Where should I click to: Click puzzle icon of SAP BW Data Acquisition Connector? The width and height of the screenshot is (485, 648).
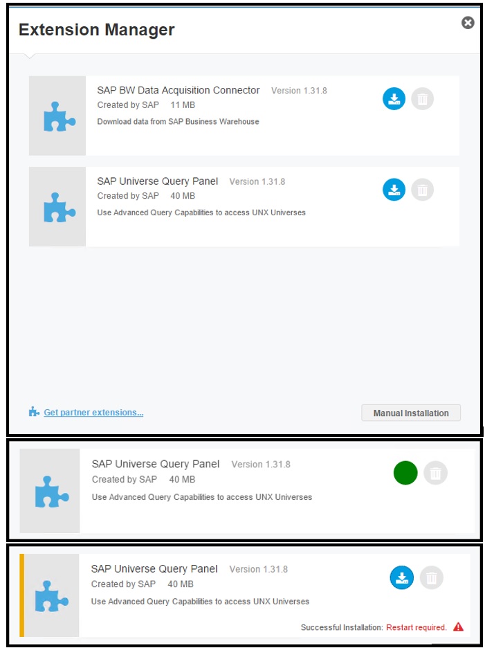pyautogui.click(x=60, y=116)
